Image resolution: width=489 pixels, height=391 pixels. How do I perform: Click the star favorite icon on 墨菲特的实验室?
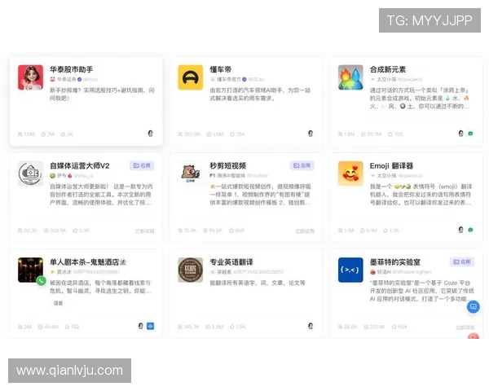pos(394,327)
